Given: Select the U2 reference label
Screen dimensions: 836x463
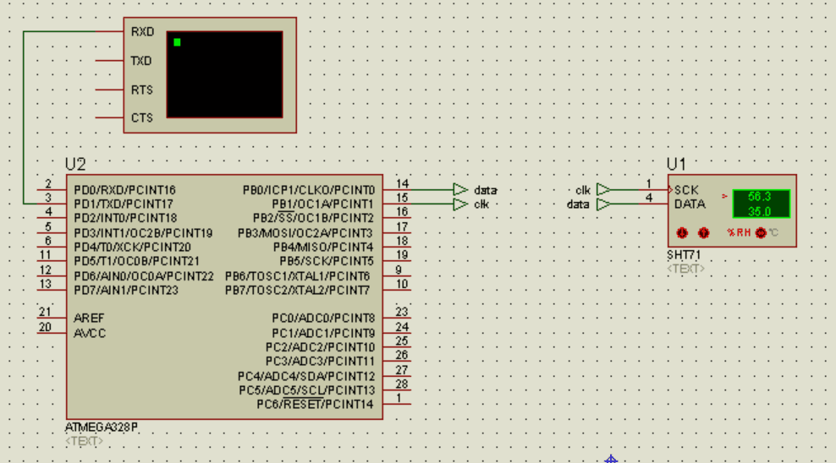Looking at the screenshot, I should click(75, 164).
